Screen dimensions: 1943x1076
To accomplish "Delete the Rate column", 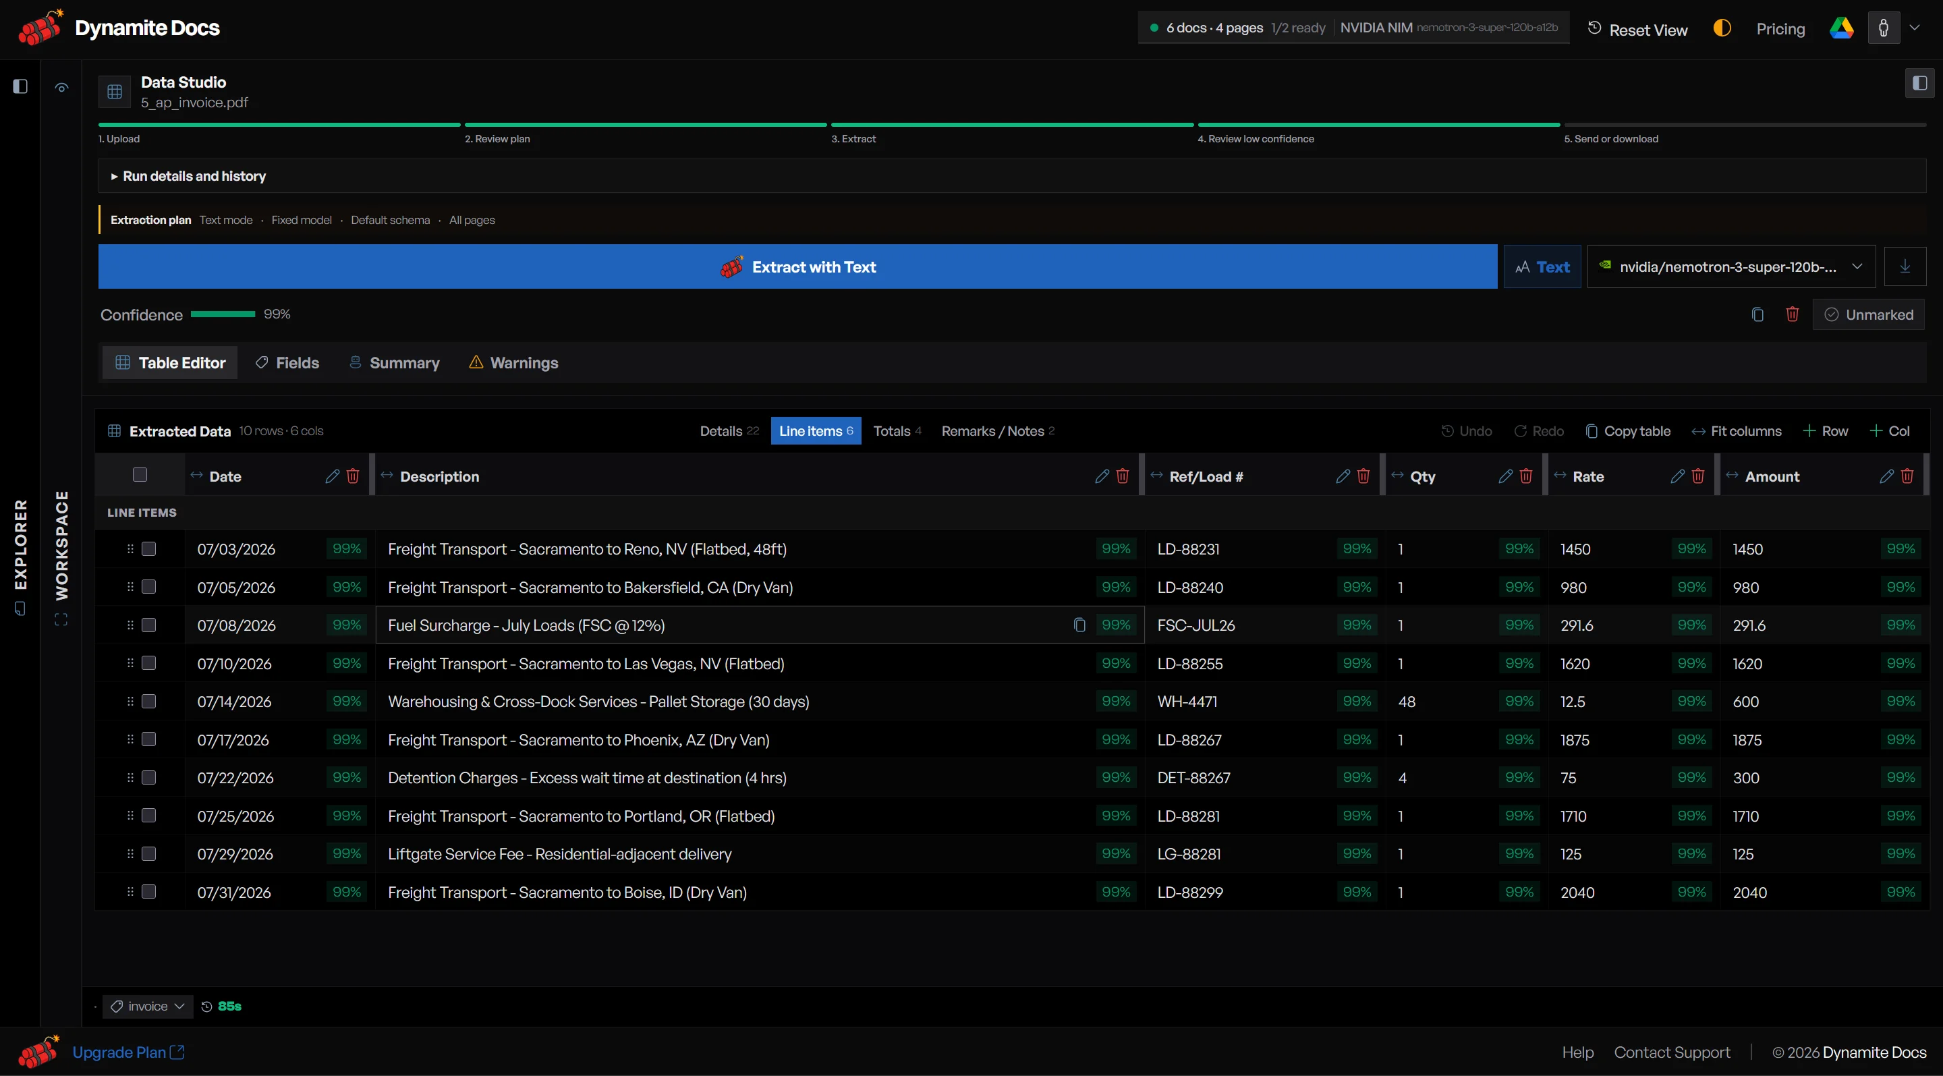I will pyautogui.click(x=1698, y=476).
